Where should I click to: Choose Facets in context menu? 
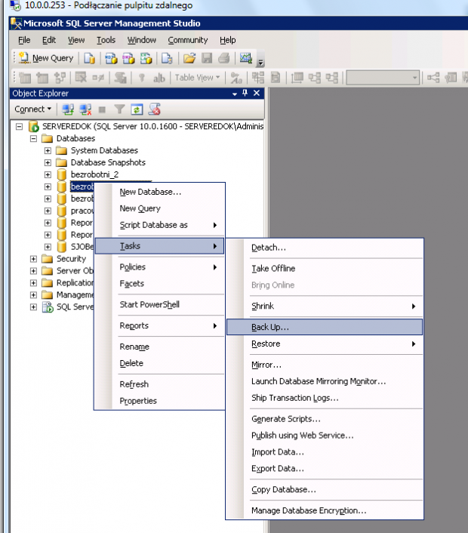(160, 284)
